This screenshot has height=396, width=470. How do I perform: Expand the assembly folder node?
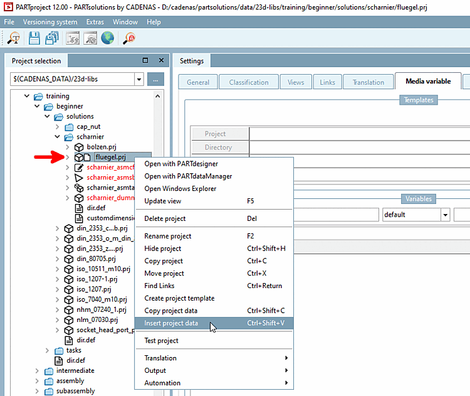[37, 381]
